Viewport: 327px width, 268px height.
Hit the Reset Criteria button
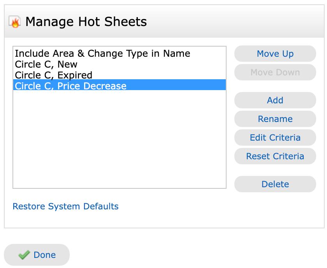coord(275,156)
